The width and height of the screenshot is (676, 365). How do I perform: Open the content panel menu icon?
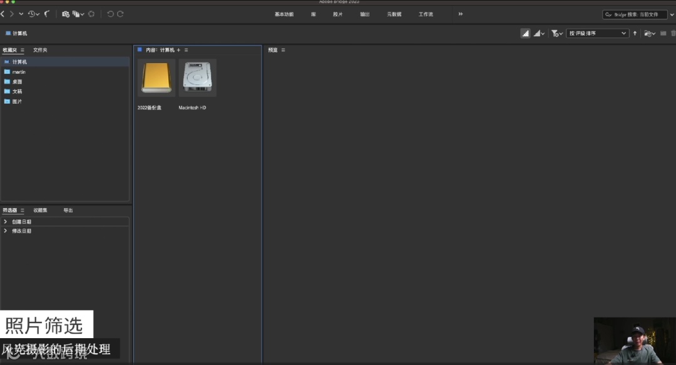tap(187, 50)
